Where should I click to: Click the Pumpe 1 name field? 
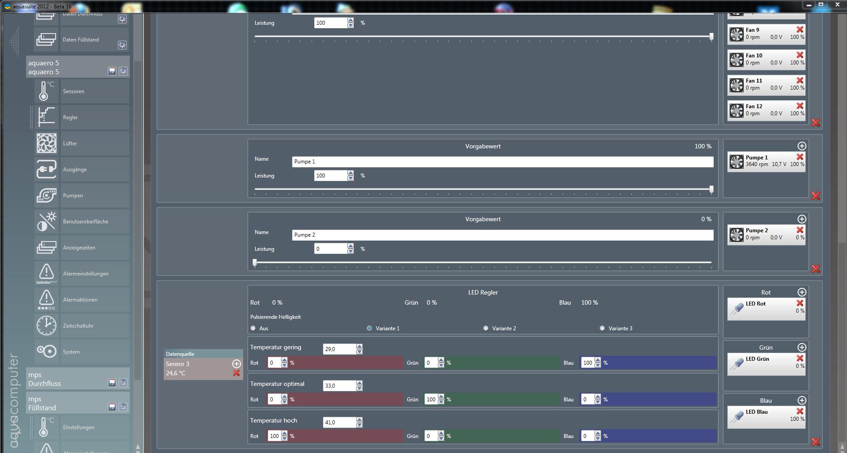pyautogui.click(x=502, y=162)
